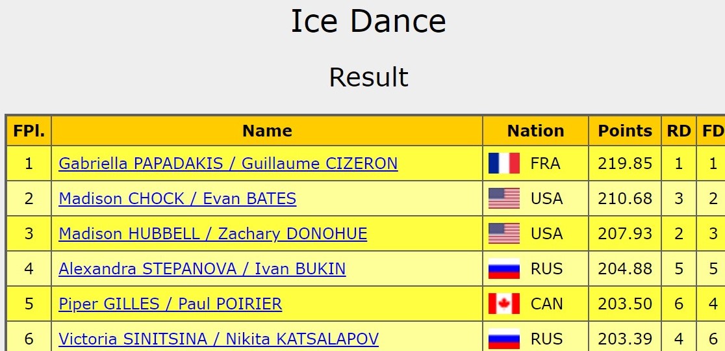The height and width of the screenshot is (351, 725).
Task: Open Piper GILLES / Paul POIRIER link
Action: pos(170,304)
